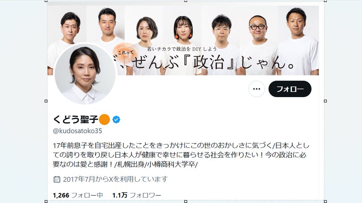Click the blue verified checkmark badge
The height and width of the screenshot is (203, 362).
[116, 120]
